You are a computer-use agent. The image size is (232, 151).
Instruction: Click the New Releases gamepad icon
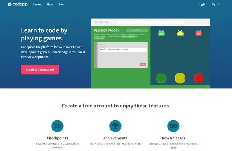(173, 126)
